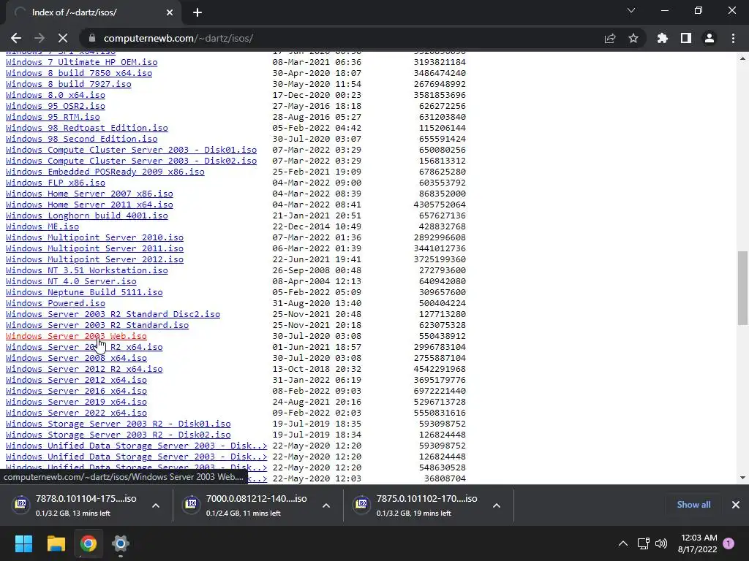Open the 7875.0.101102 iso download icon
Viewport: 749px width, 561px height.
click(361, 504)
